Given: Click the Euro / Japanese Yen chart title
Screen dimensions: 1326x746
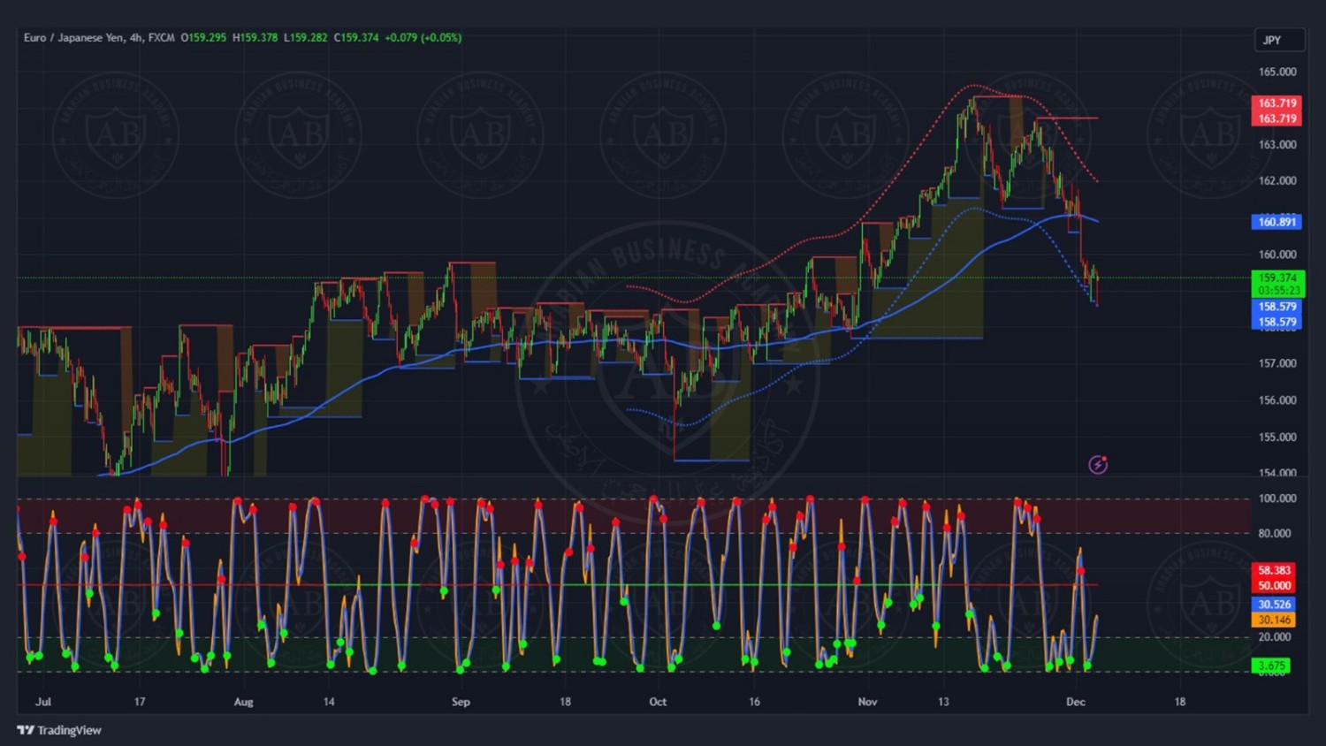Looking at the screenshot, I should (73, 38).
